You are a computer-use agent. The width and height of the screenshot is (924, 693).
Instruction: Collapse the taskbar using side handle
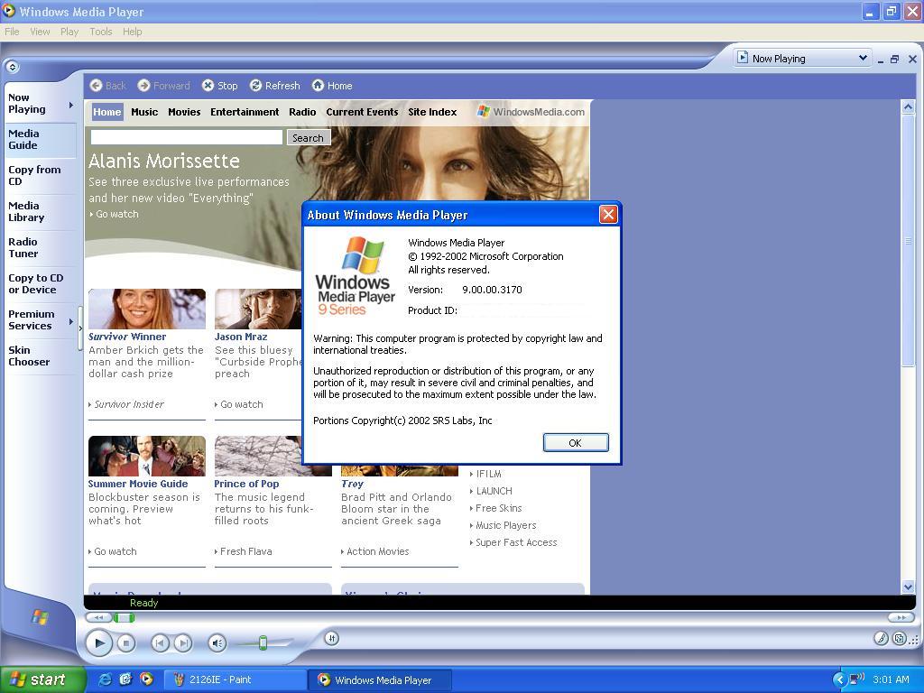tap(80, 328)
